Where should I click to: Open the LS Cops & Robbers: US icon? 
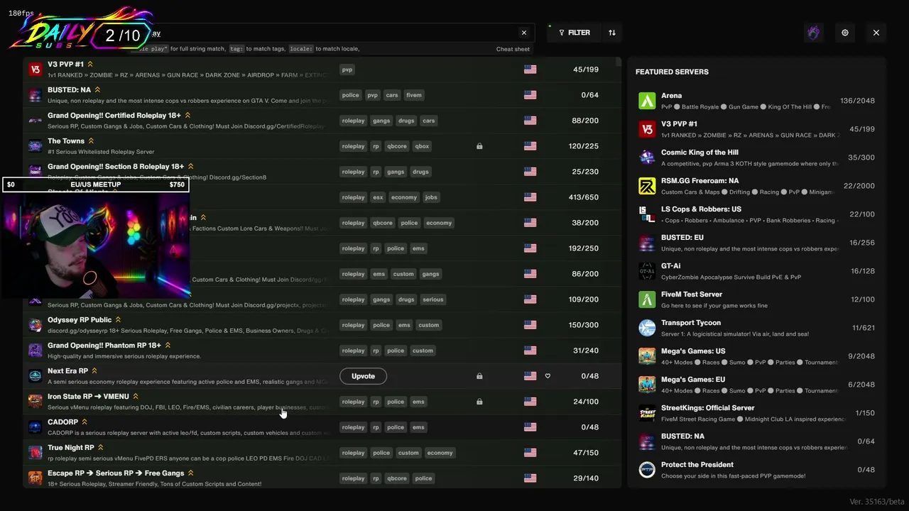(647, 214)
